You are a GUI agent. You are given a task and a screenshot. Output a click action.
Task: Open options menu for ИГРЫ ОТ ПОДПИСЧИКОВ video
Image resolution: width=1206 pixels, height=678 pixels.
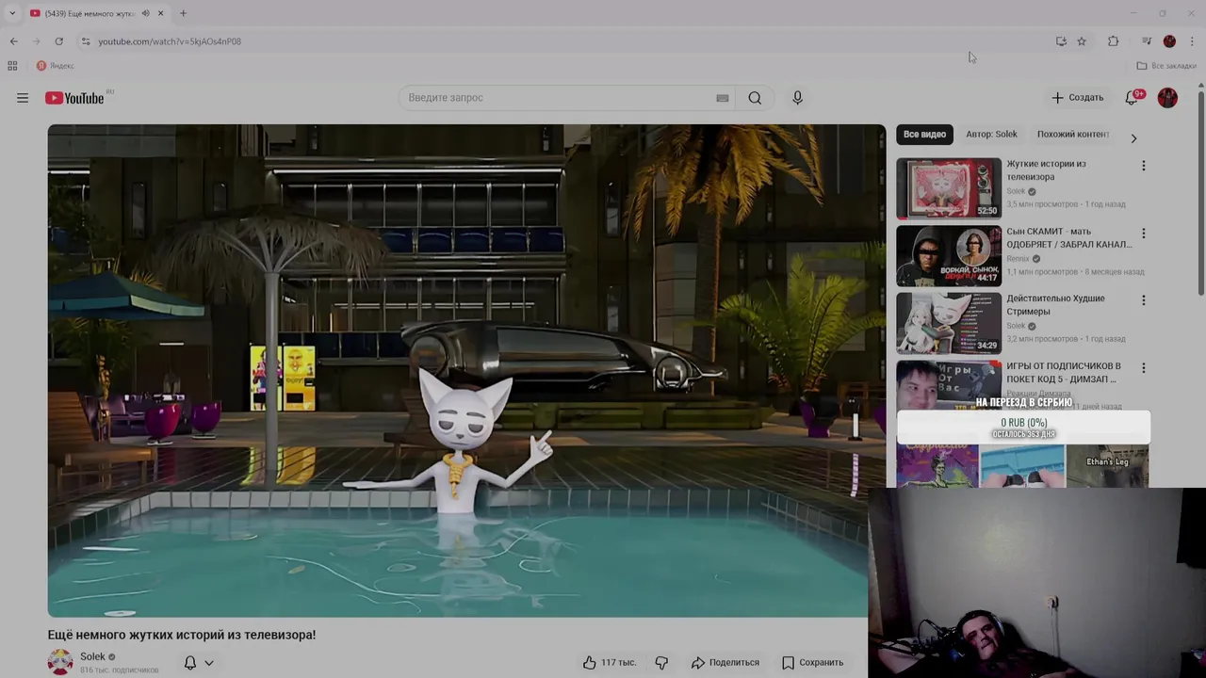1144,368
